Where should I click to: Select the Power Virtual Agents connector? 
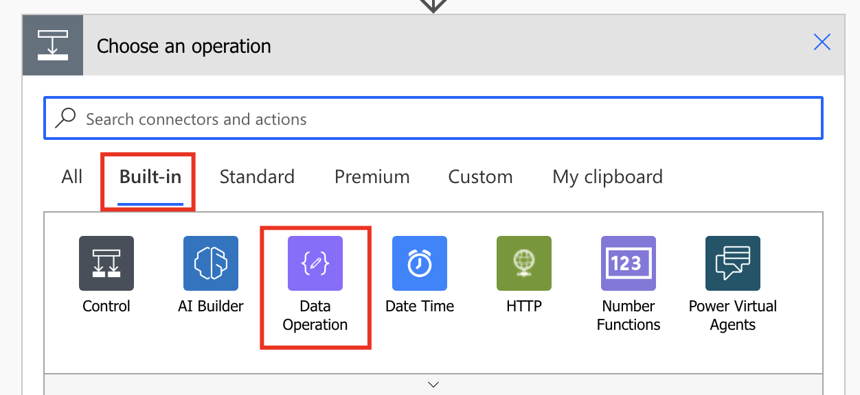point(733,263)
